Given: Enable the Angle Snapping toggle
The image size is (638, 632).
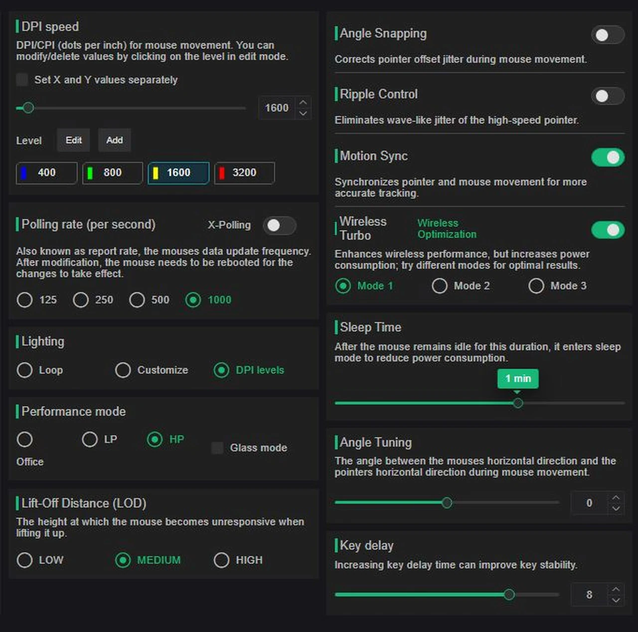Looking at the screenshot, I should tap(607, 35).
